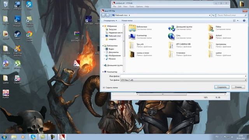Click the search magnifier icon in dialog
This screenshot has height=140, width=249.
(245, 15)
